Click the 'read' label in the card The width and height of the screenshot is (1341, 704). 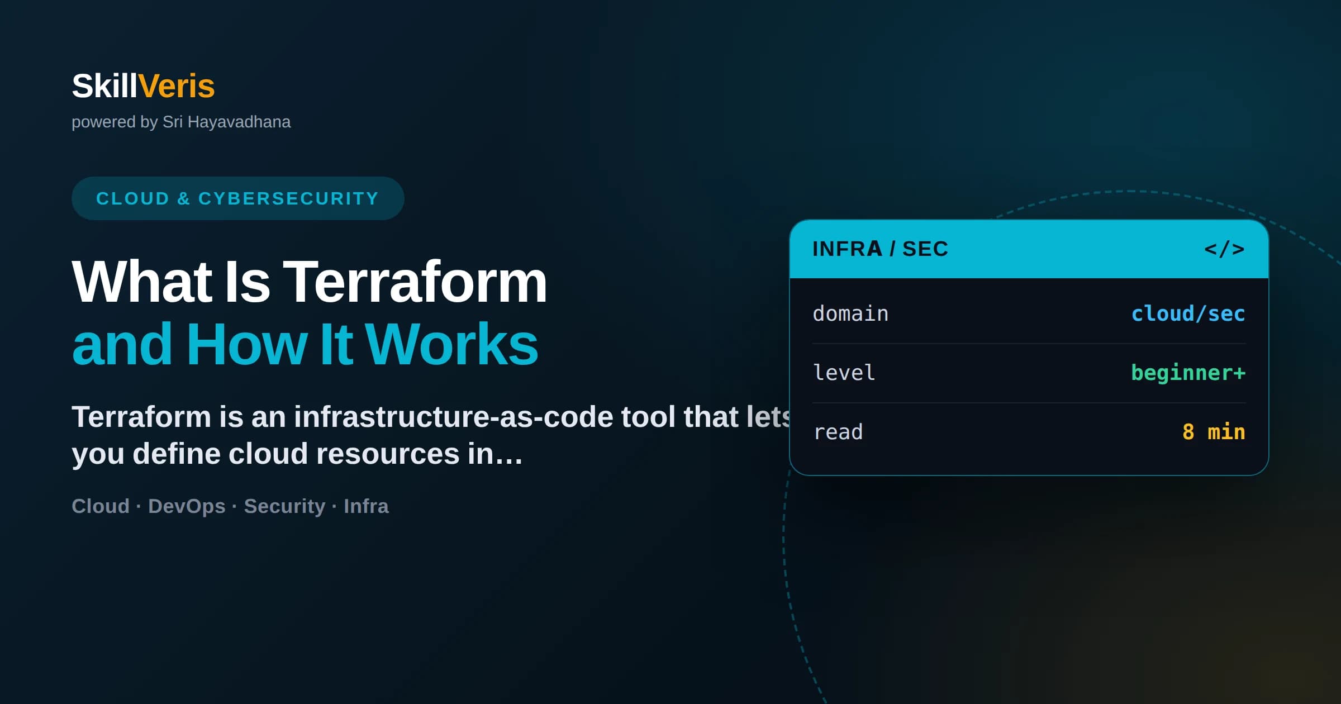point(838,432)
